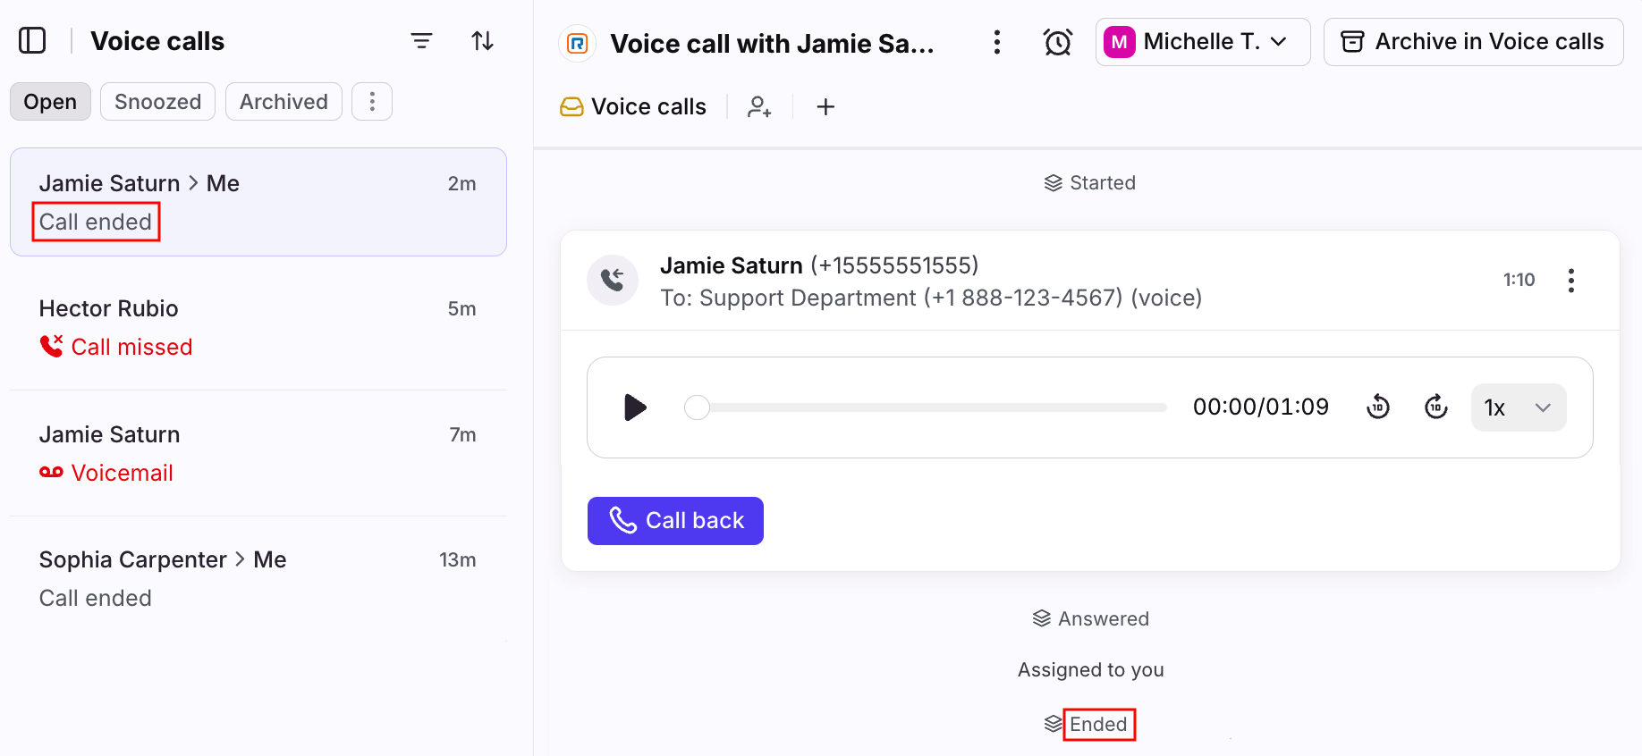
Task: Click the audio progress slider handle
Action: tap(697, 407)
